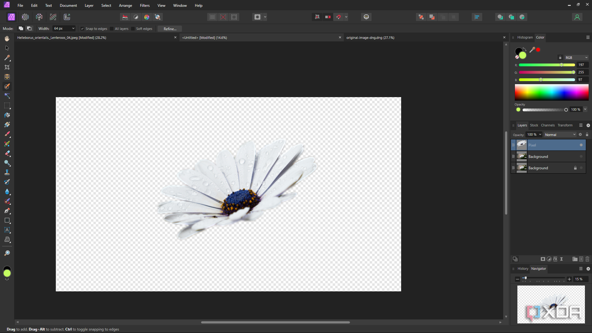Image resolution: width=592 pixels, height=333 pixels.
Task: Click the Deselect icon with the red X
Action: (223, 17)
